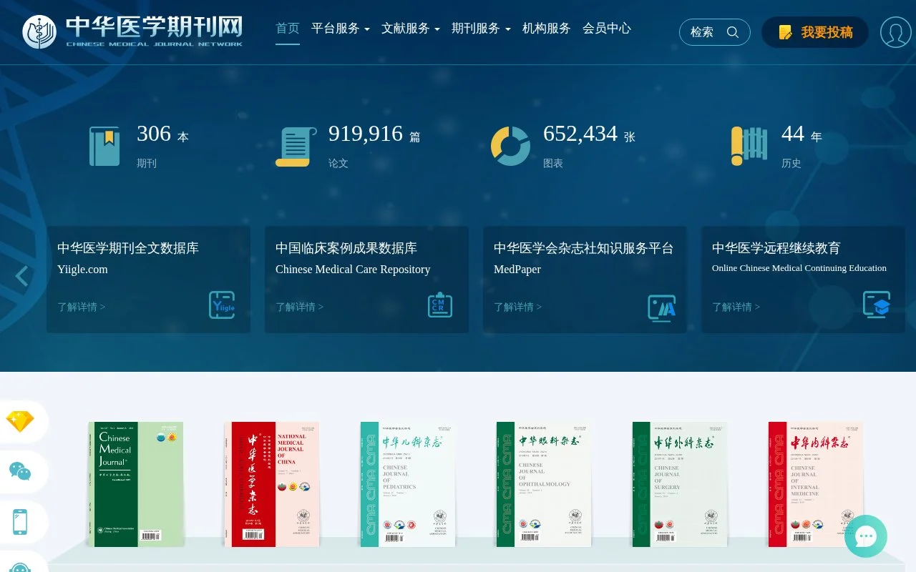This screenshot has height=572, width=916.
Task: Click 了解详情 under 中华医学远程继续教育
Action: [736, 307]
